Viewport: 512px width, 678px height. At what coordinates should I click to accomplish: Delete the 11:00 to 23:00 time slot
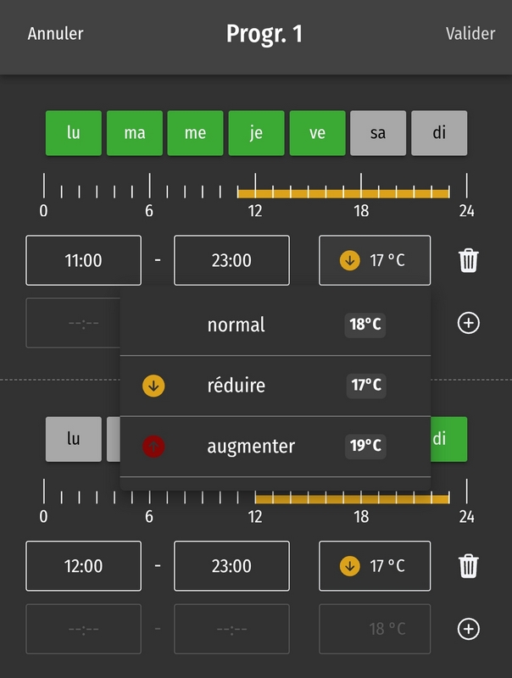468,260
